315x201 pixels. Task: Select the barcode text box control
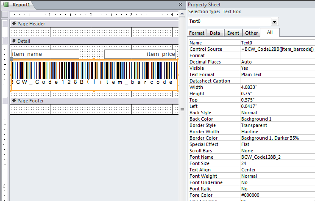click(94, 75)
